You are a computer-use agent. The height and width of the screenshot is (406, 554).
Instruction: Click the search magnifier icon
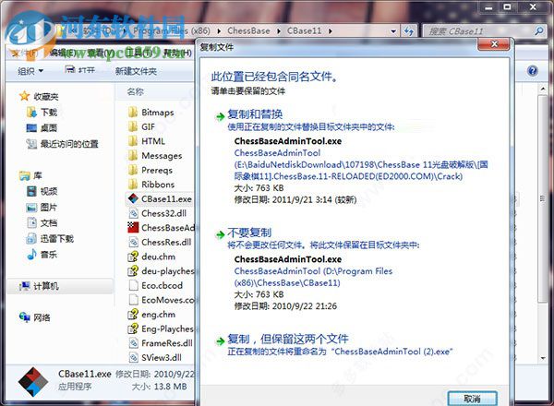[539, 31]
